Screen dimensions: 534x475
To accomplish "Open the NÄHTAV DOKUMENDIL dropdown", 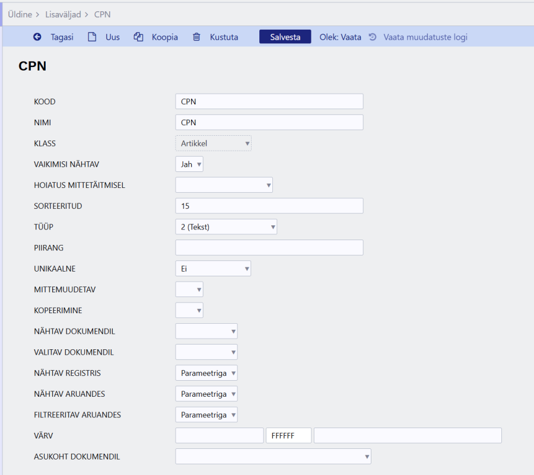I will [206, 331].
